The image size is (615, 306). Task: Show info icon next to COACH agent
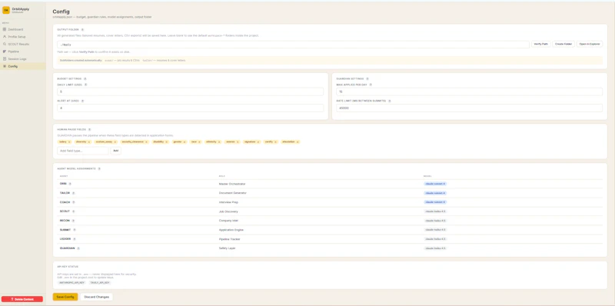[73, 202]
